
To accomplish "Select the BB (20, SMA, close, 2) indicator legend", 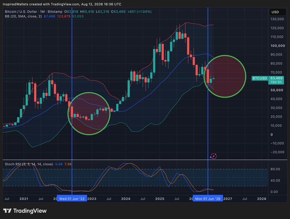I will coord(23,16).
